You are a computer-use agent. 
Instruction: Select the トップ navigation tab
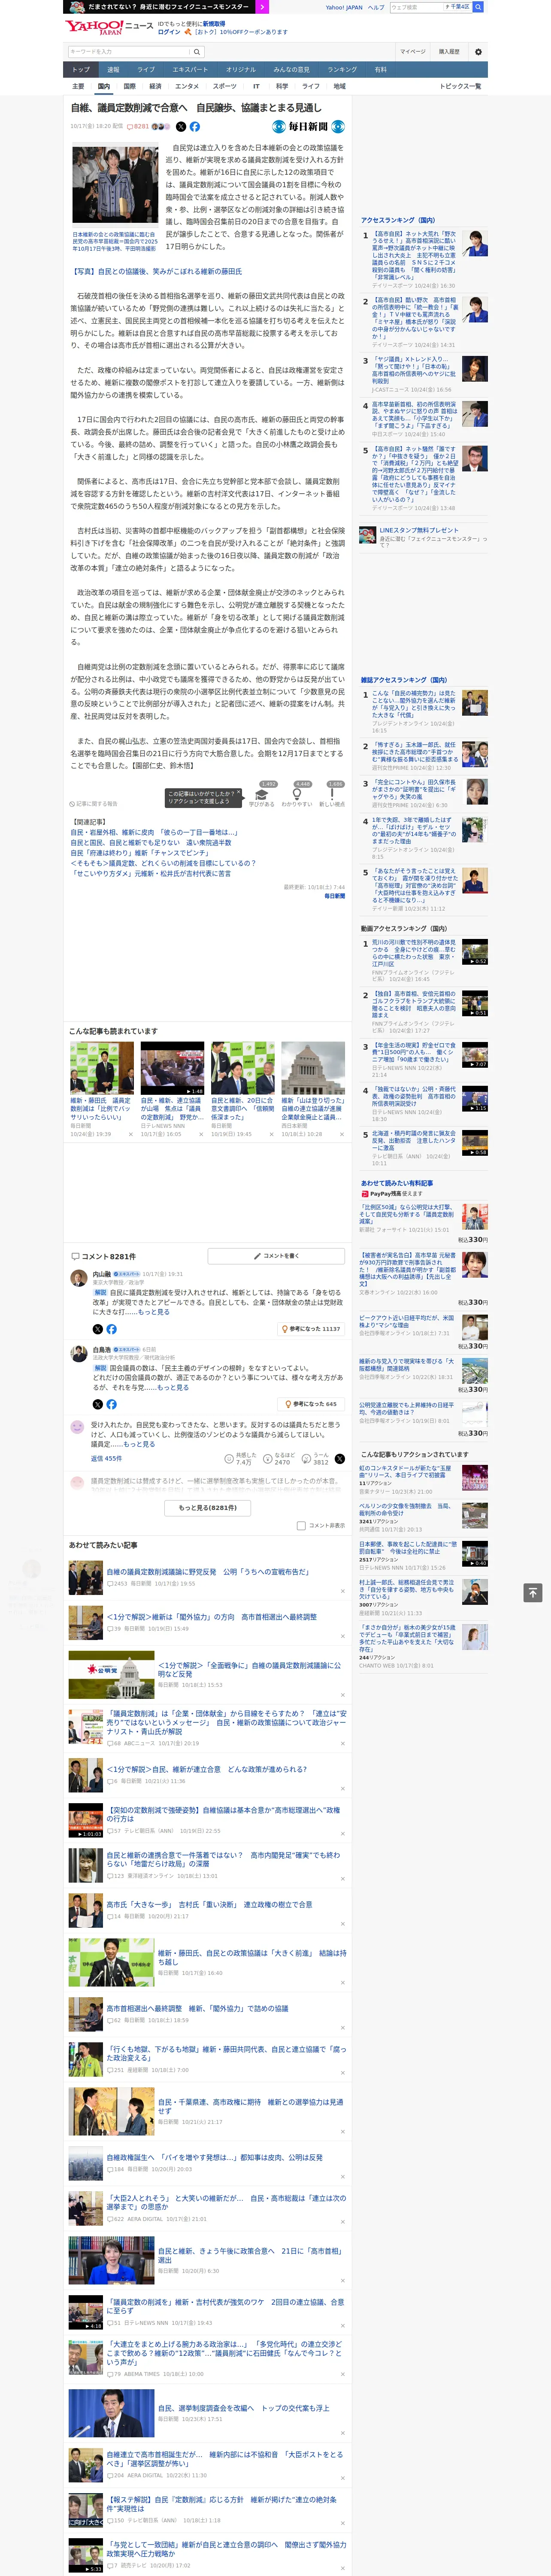coord(81,70)
